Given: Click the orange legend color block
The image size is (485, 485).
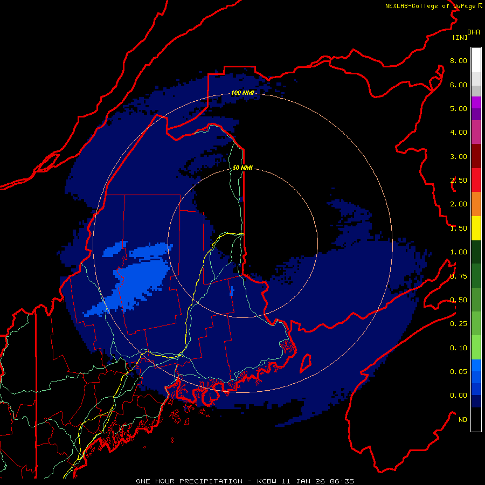Looking at the screenshot, I should 476,204.
